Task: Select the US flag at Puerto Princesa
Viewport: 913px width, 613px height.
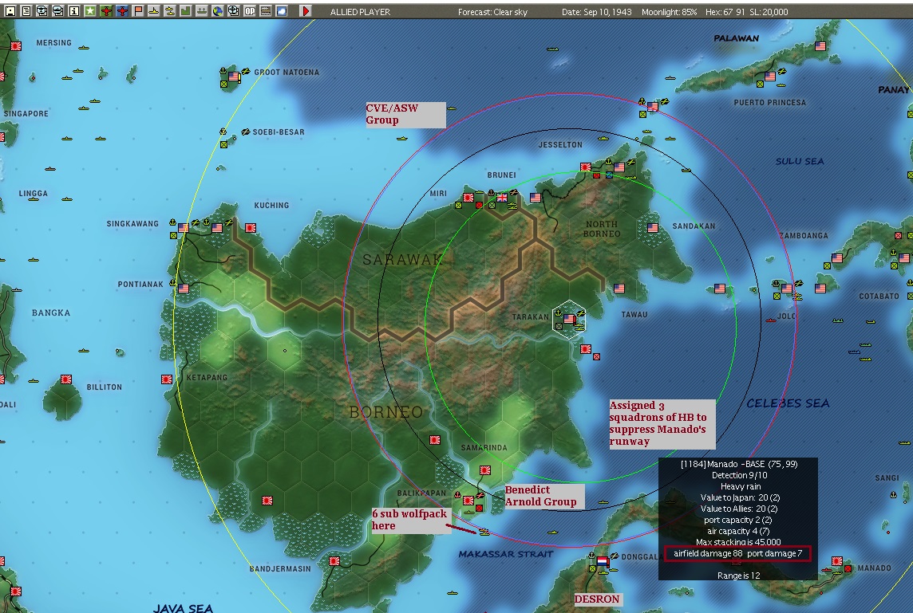Action: 770,77
